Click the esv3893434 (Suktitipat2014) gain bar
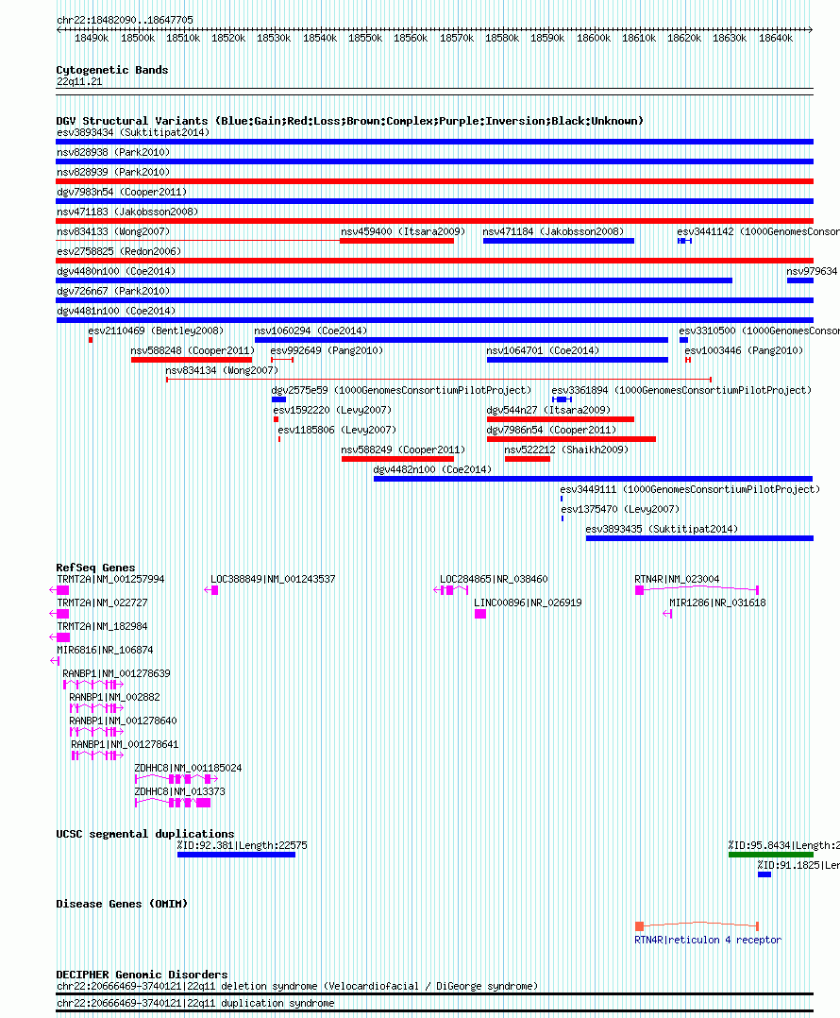This screenshot has height=1018, width=840. point(434,142)
